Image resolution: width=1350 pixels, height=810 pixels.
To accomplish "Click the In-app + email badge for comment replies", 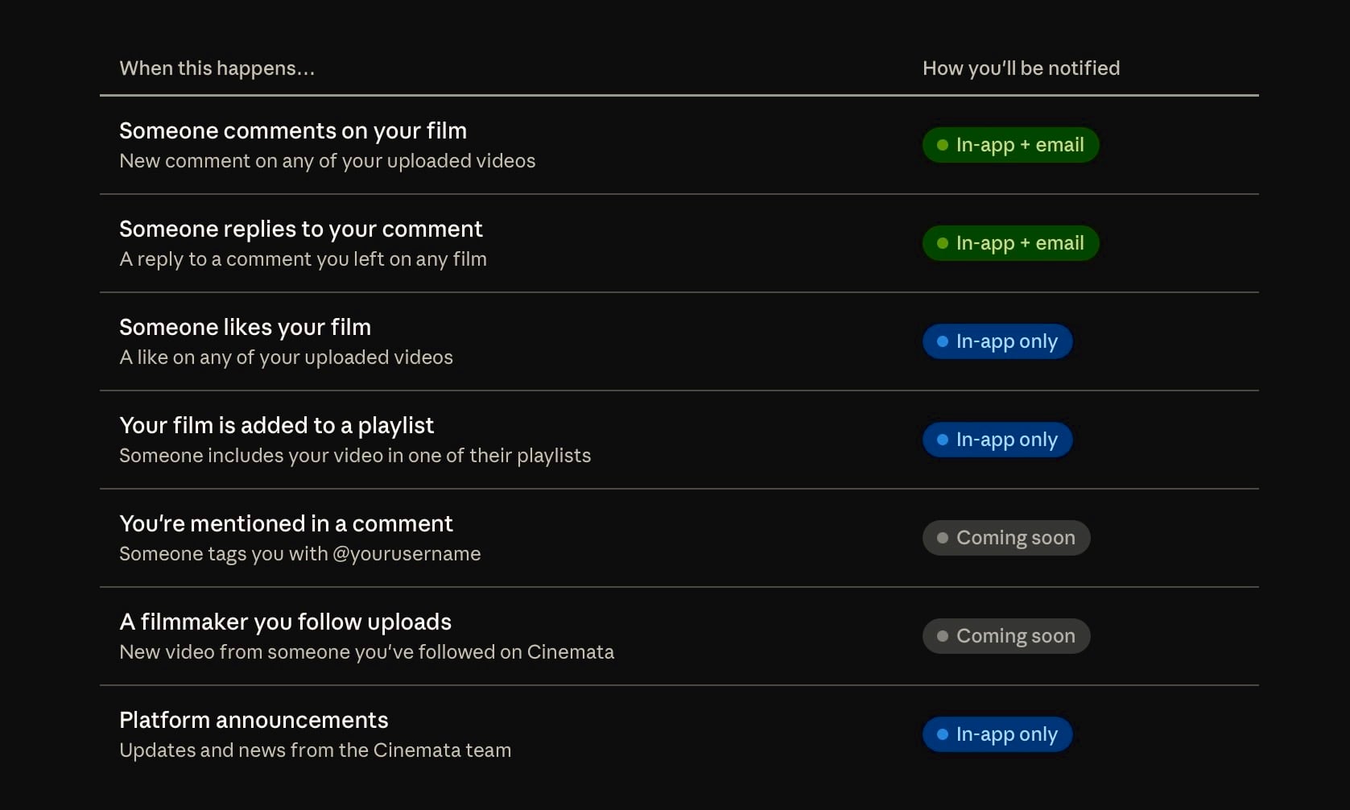I will coord(1010,243).
